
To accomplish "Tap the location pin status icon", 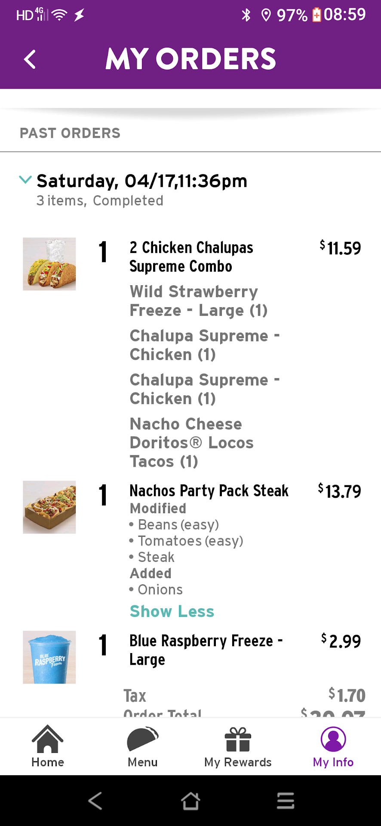I will coord(266,15).
